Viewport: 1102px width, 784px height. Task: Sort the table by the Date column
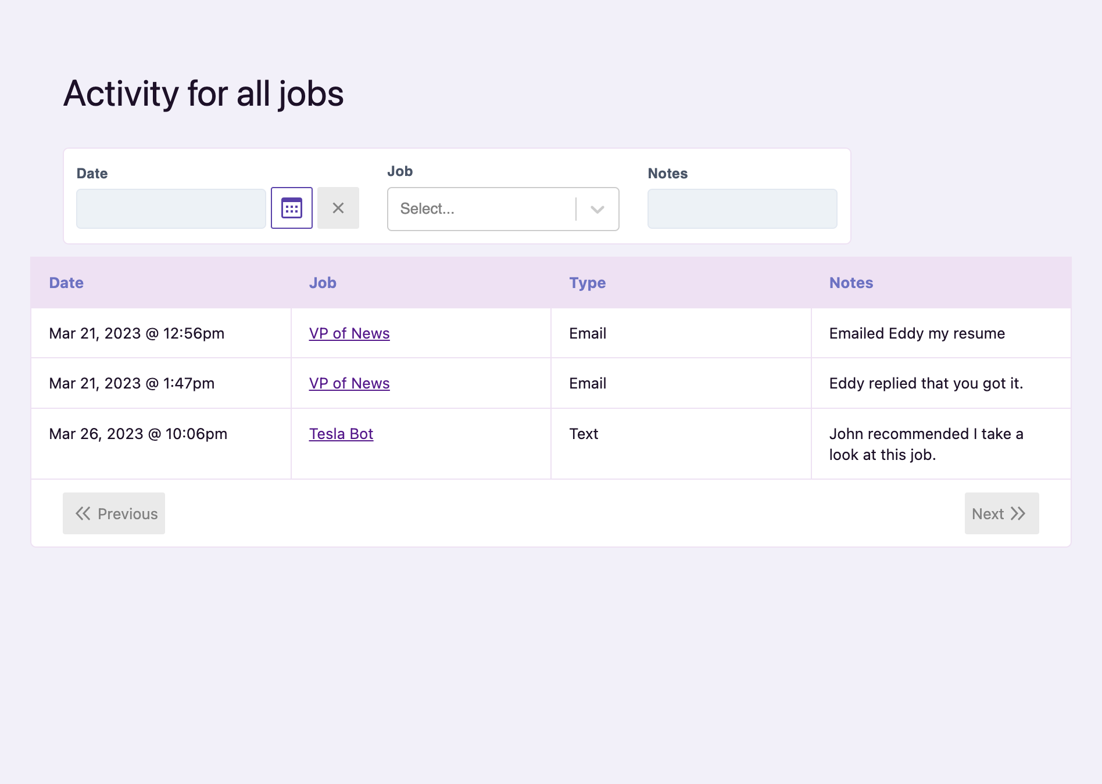coord(66,283)
